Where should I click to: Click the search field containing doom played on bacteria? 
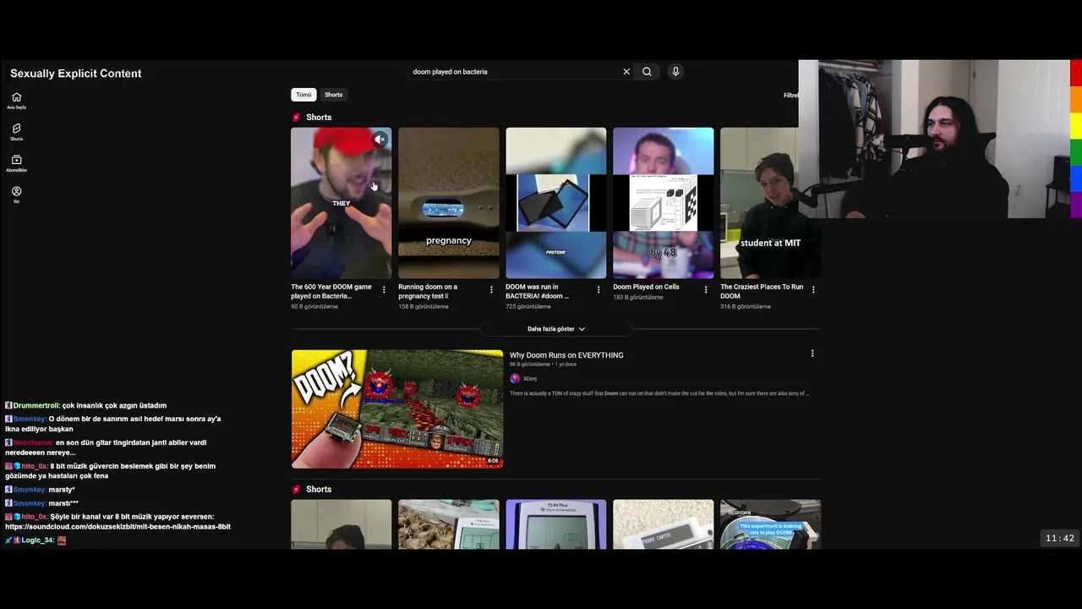click(514, 72)
